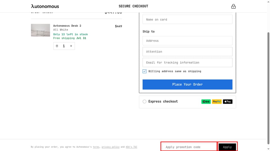
Task: Click the $449 item price
Action: (x=118, y=26)
